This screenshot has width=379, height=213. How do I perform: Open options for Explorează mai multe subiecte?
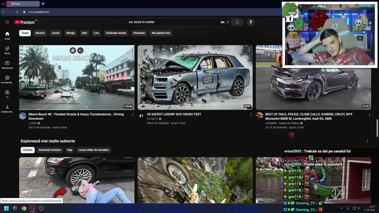[x=367, y=141]
